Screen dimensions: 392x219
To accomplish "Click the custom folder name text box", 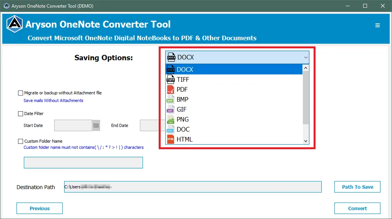I will click(x=83, y=163).
